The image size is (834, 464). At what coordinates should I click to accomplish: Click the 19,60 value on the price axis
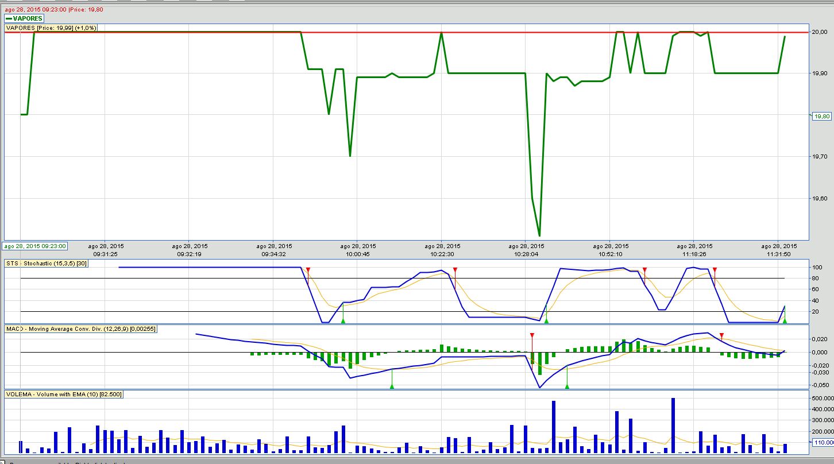pos(821,199)
